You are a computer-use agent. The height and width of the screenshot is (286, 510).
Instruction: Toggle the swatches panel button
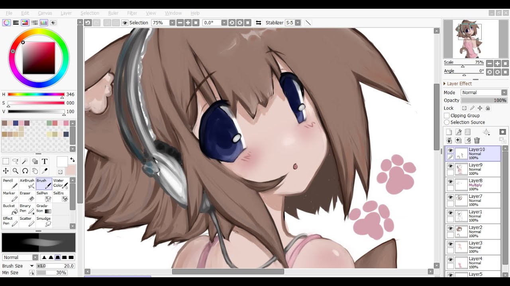pos(44,23)
